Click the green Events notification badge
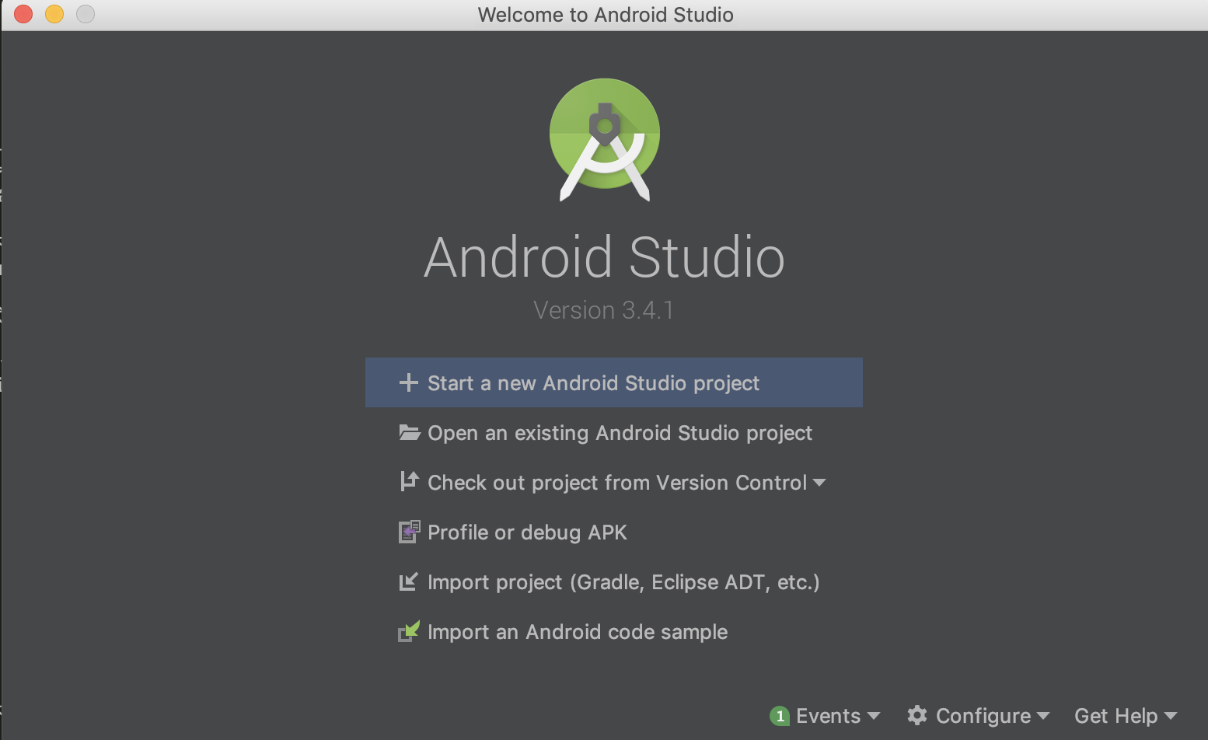 click(780, 716)
